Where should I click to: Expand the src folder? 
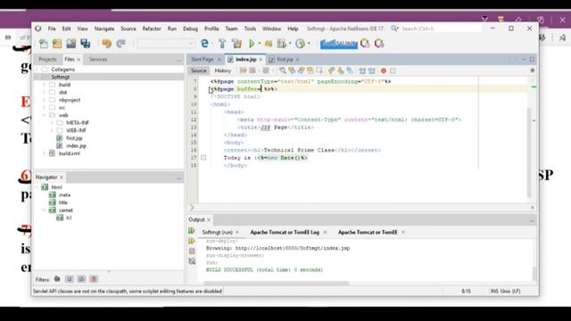point(45,107)
